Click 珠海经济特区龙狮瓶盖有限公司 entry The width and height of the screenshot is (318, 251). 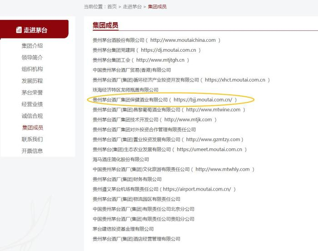(125, 90)
